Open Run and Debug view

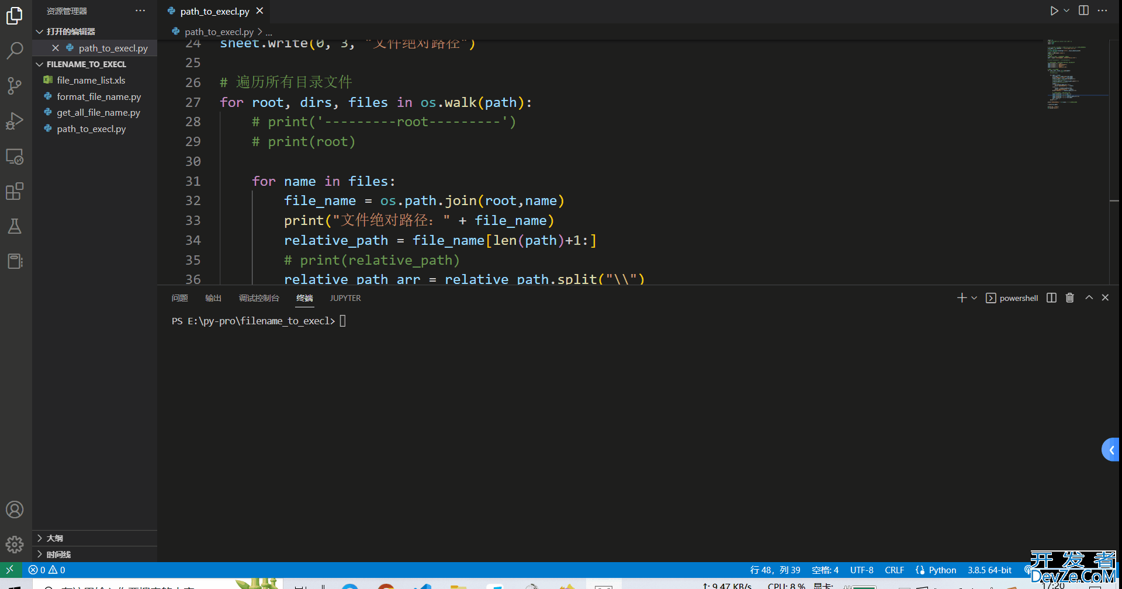(x=15, y=121)
